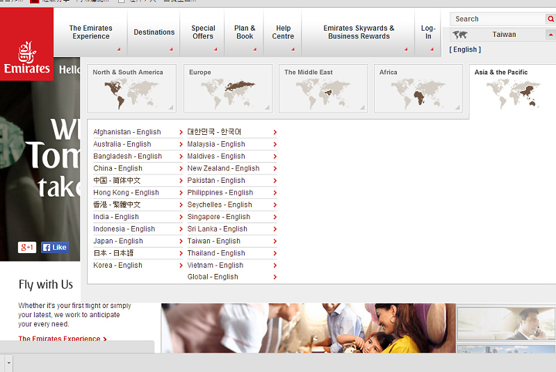Viewport: 556px width, 372px height.
Task: Click into the Search input field
Action: click(x=498, y=19)
